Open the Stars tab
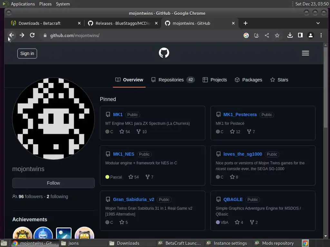 pyautogui.click(x=279, y=80)
